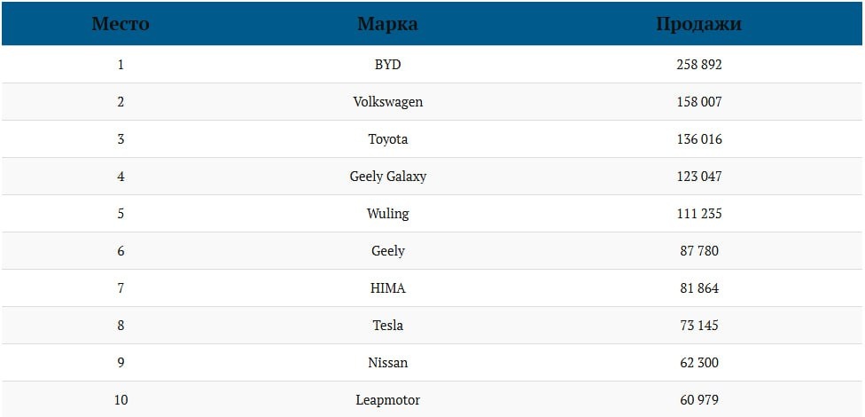Image resolution: width=865 pixels, height=417 pixels.
Task: Select the Wuling brand name
Action: (388, 214)
